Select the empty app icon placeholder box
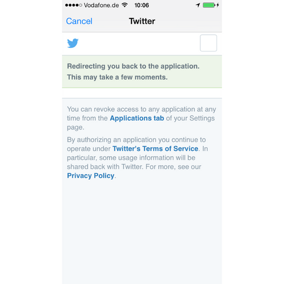 pos(208,43)
